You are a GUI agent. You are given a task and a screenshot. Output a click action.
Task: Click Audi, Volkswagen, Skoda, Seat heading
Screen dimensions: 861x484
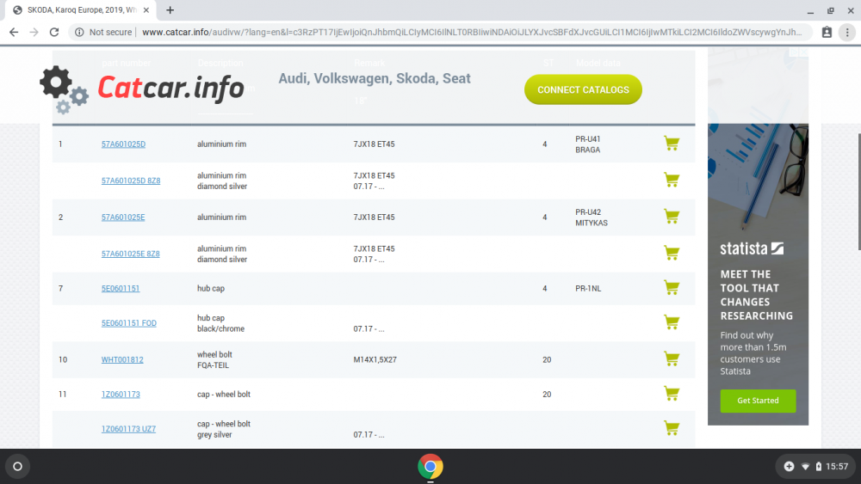tap(375, 78)
